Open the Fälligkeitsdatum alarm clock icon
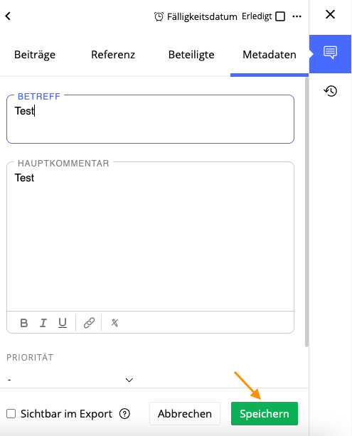Image resolution: width=352 pixels, height=436 pixels. [159, 16]
